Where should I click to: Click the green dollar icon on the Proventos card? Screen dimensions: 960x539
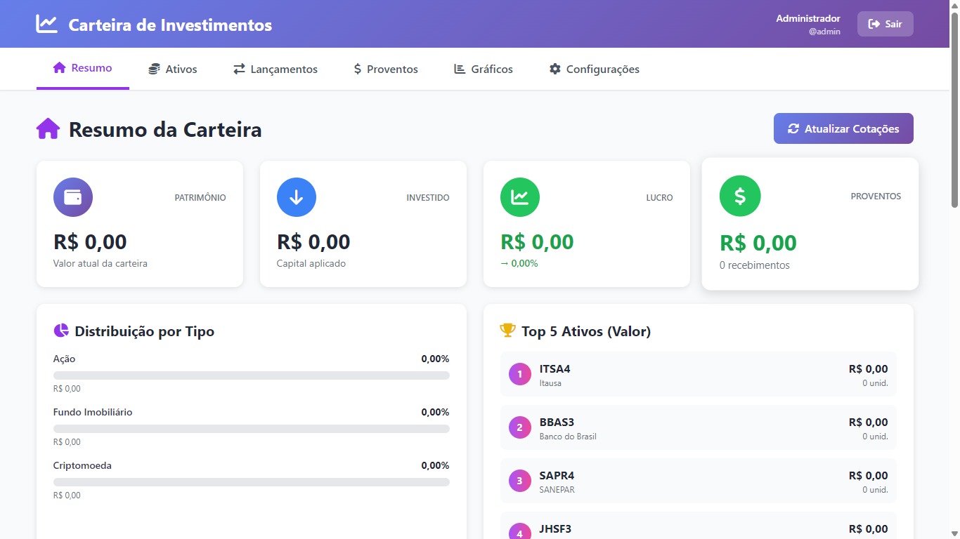(x=739, y=196)
